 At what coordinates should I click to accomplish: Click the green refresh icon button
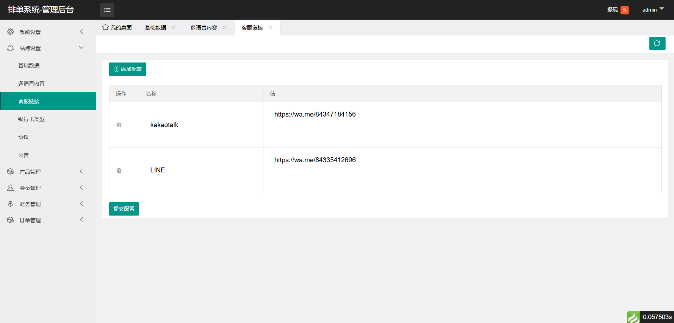[x=657, y=43]
